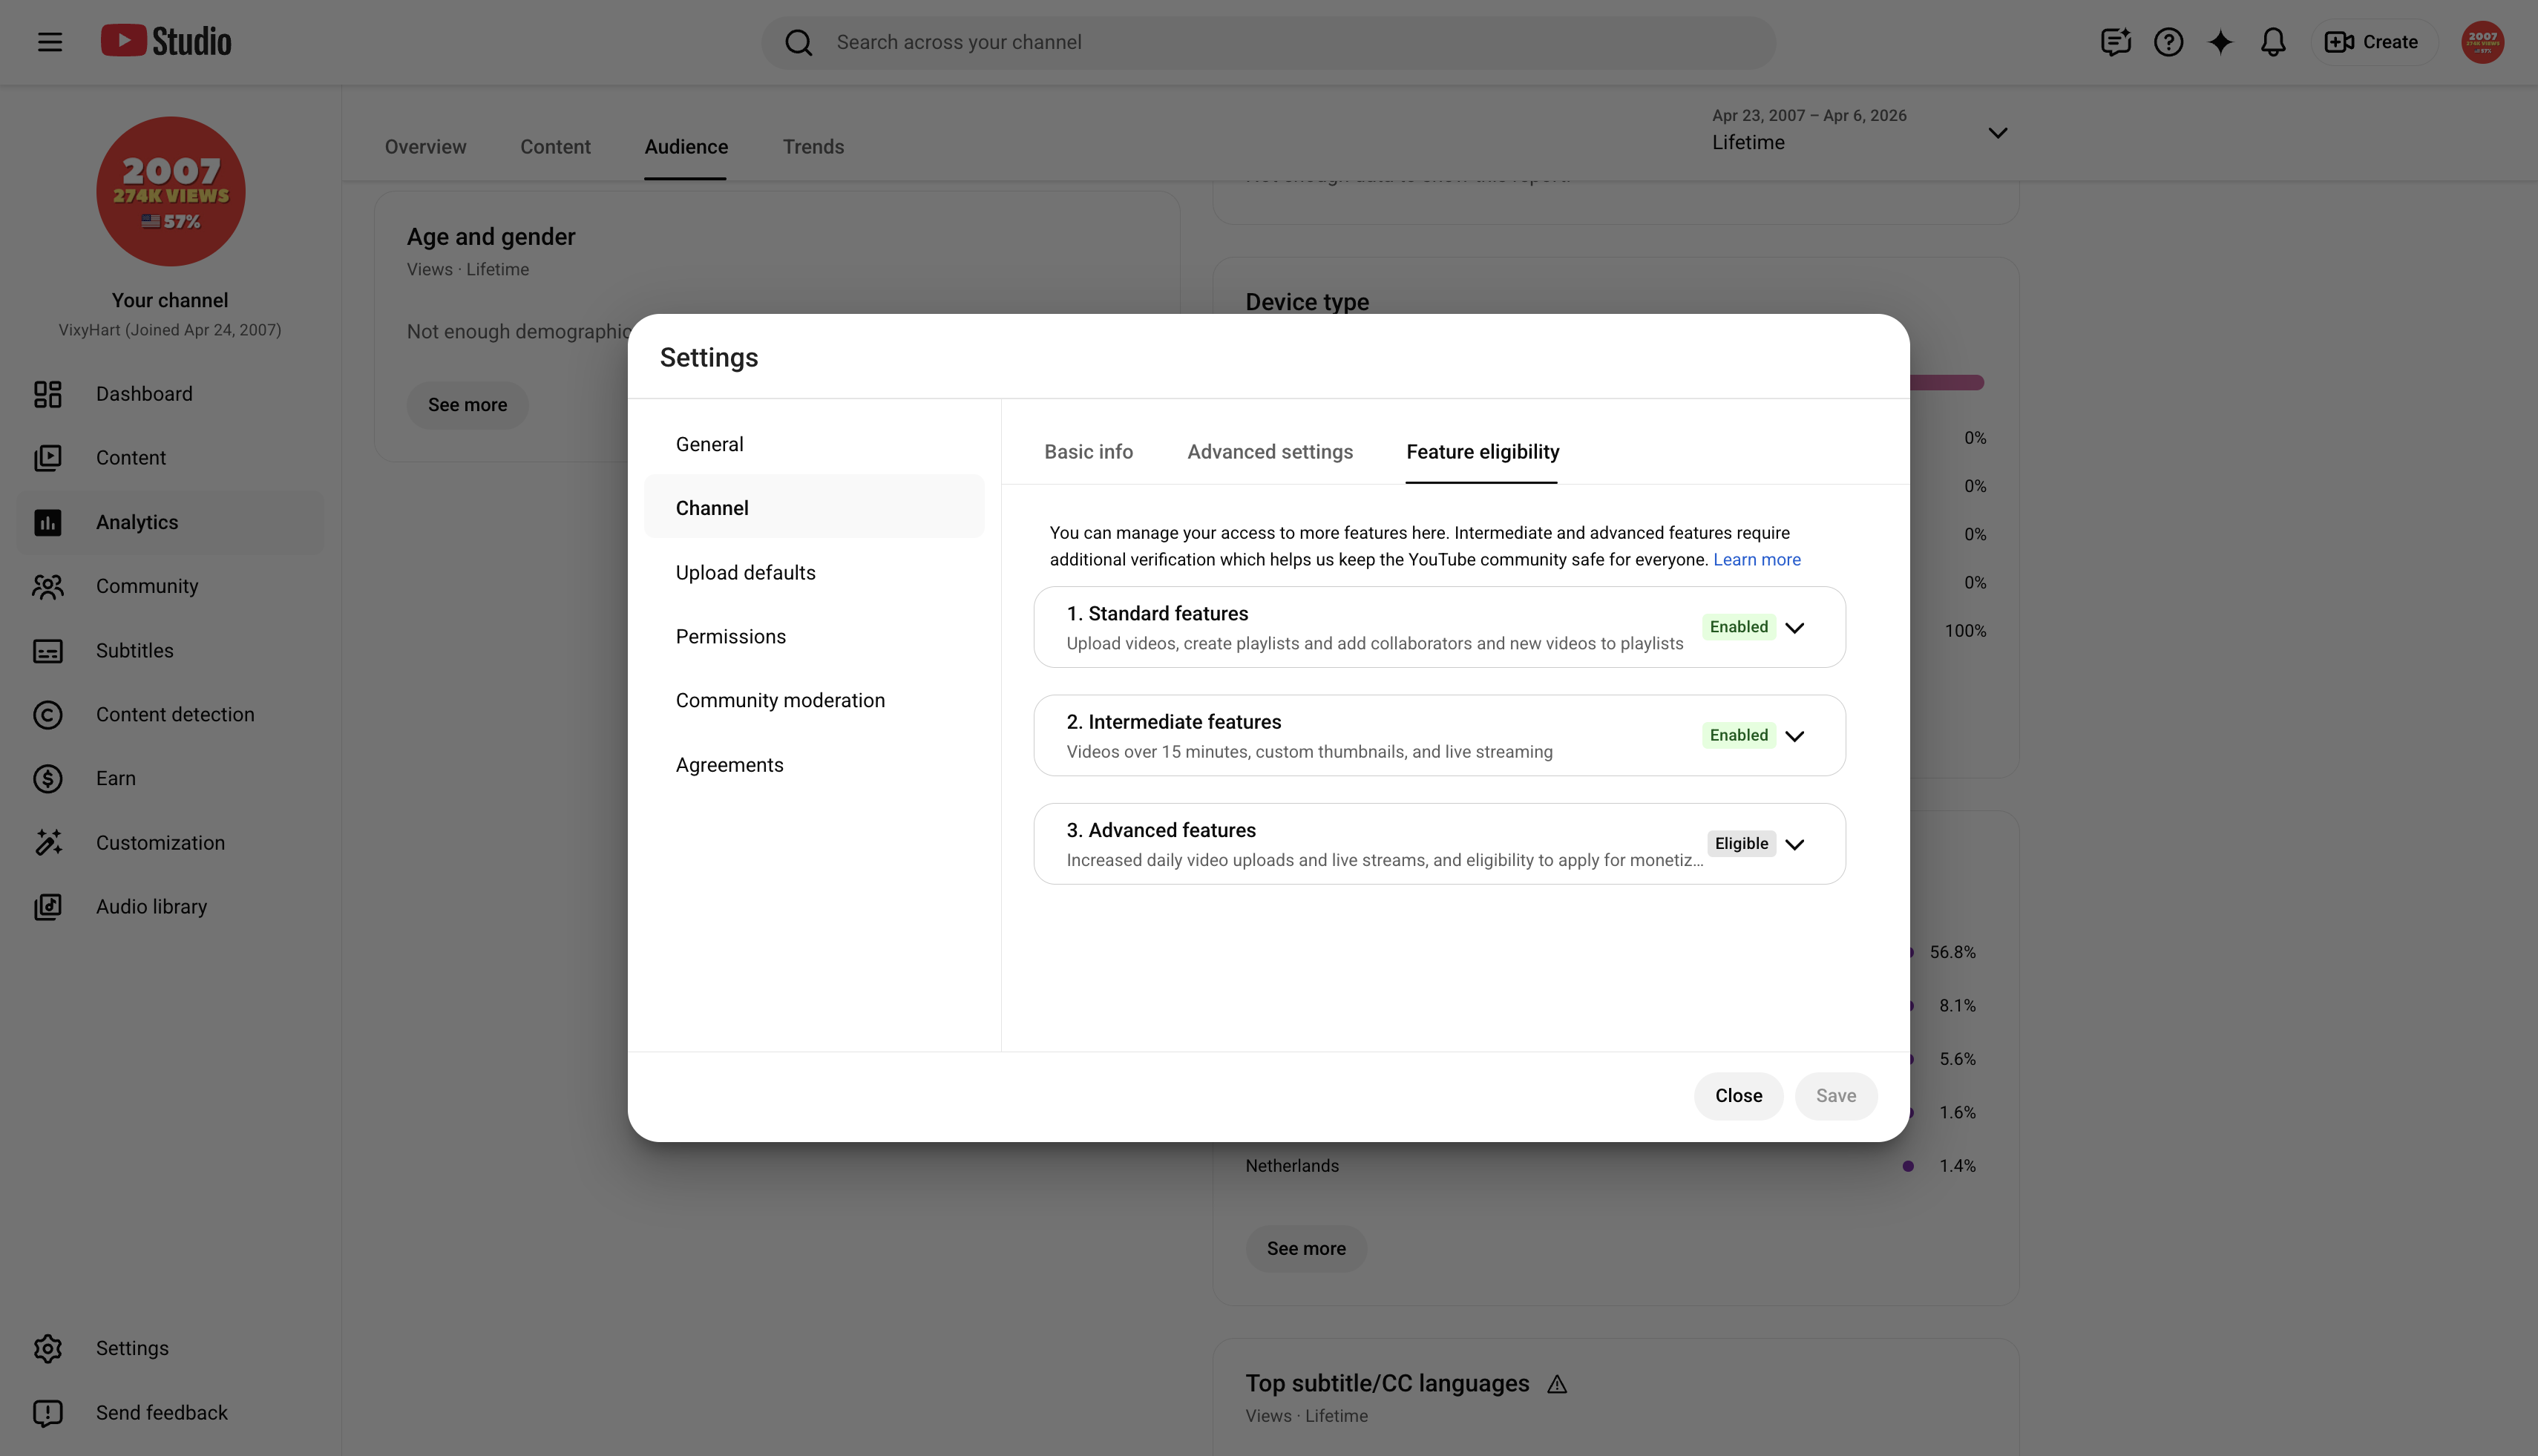Open the Help question mark icon
Image resolution: width=2538 pixels, height=1456 pixels.
(2168, 42)
